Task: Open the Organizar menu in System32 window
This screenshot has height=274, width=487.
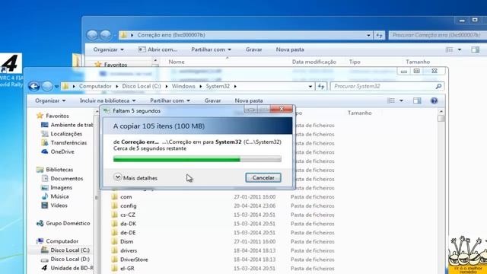Action: [50, 100]
